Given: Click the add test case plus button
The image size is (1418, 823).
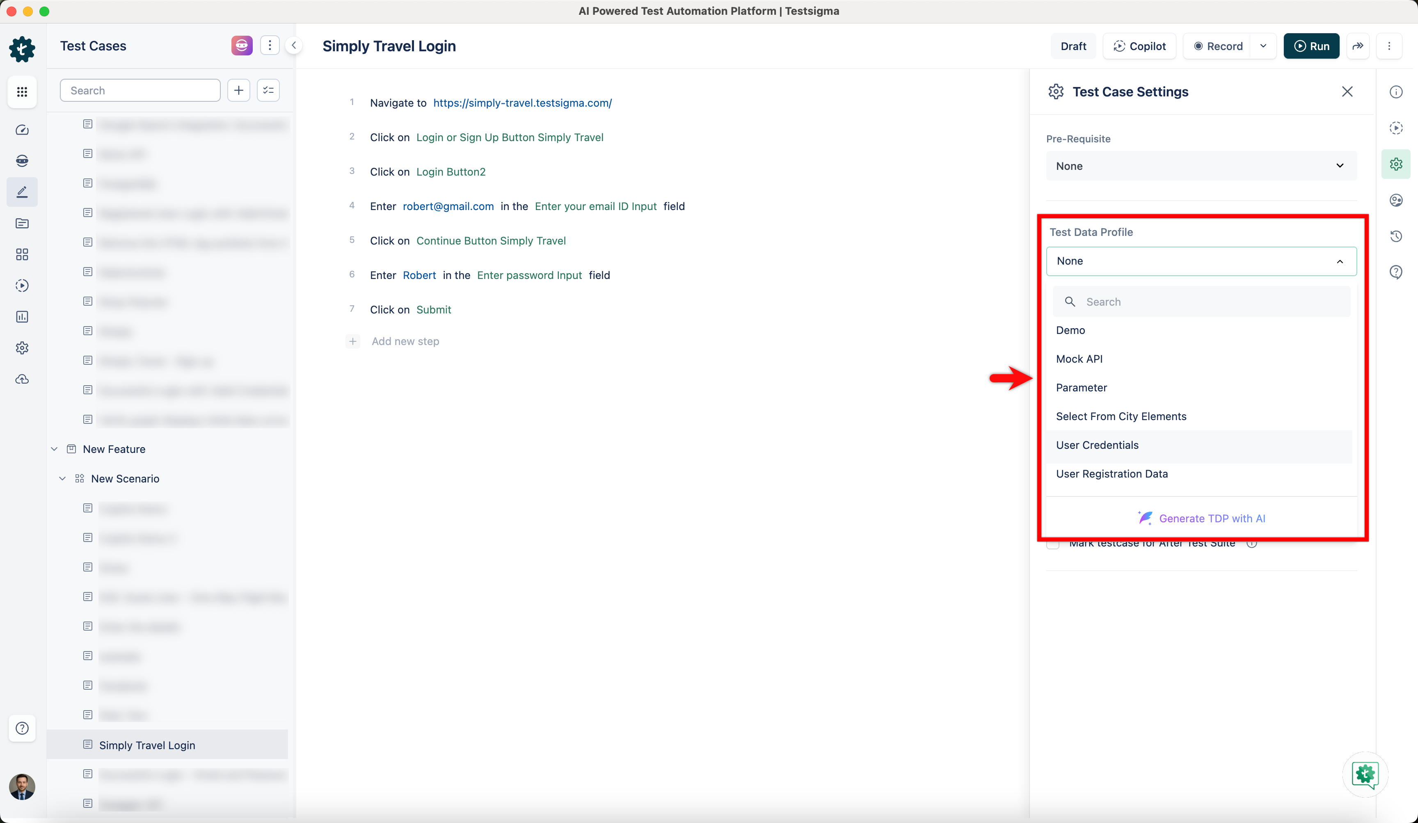Looking at the screenshot, I should tap(238, 91).
